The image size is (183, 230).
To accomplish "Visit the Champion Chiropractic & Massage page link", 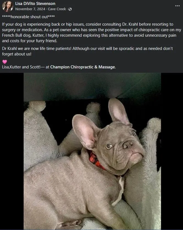I will (83, 67).
